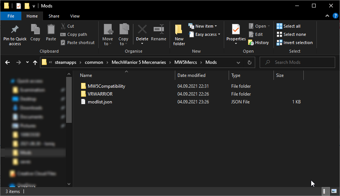
Task: Open Quick Access toolbar customize arrow
Action: click(x=34, y=6)
